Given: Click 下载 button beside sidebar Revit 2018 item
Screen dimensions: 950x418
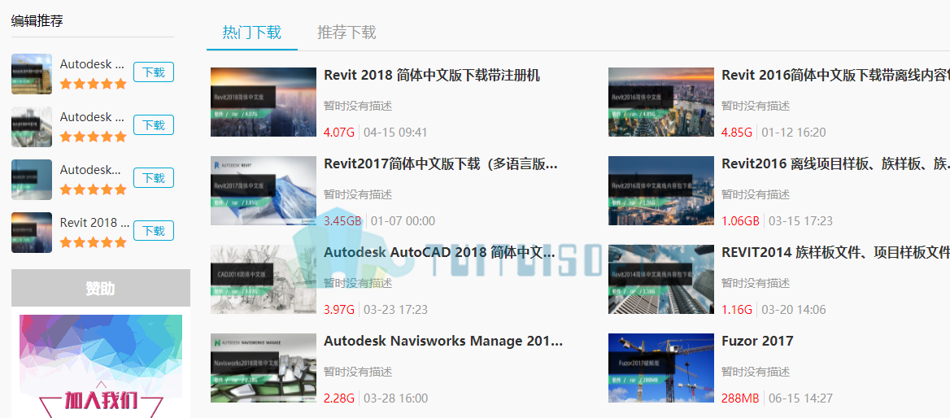Looking at the screenshot, I should pos(153,231).
